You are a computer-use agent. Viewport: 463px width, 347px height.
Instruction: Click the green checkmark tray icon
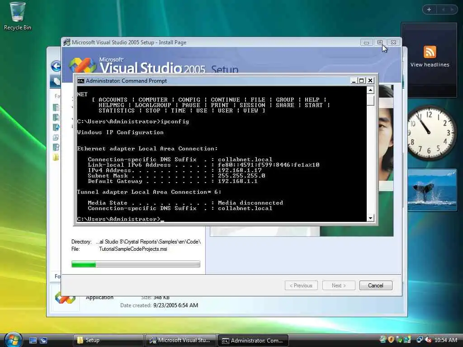point(399,340)
